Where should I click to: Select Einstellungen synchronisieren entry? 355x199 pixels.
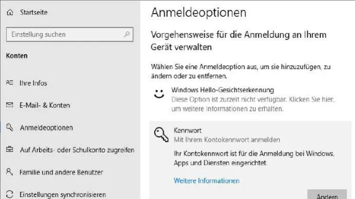[62, 194]
